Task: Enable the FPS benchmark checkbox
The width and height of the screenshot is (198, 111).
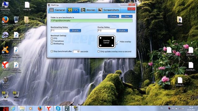Action: 52,38
